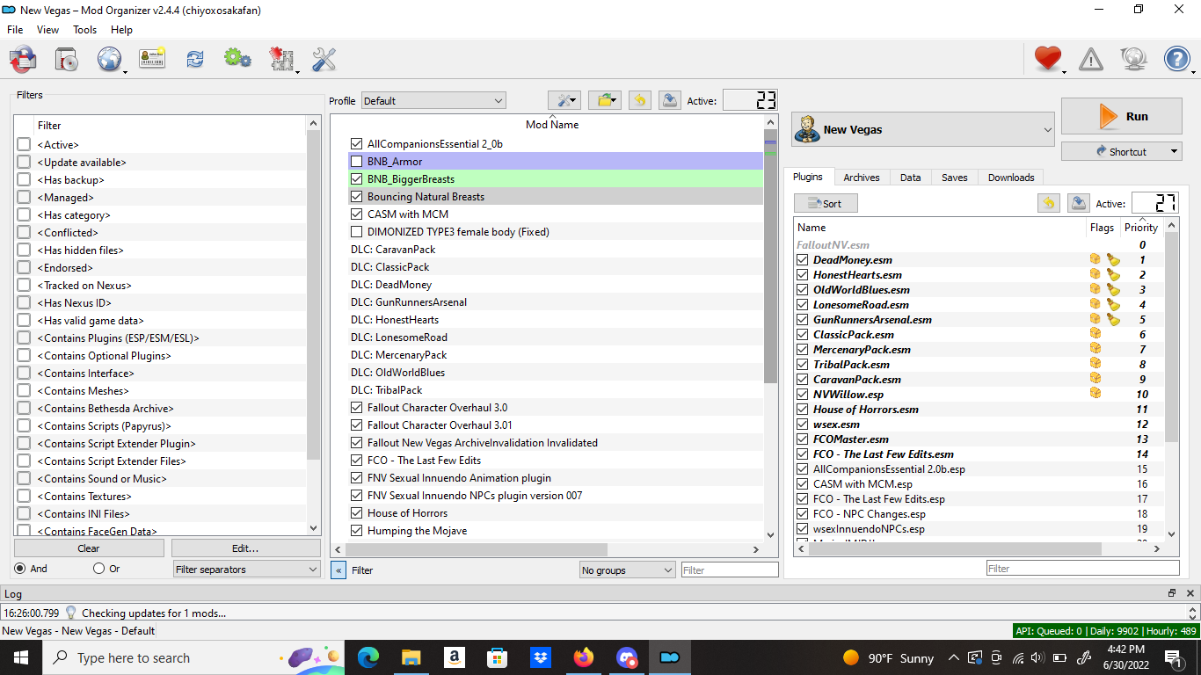Open the blue question mark help icon
The image size is (1201, 675).
click(x=1177, y=59)
